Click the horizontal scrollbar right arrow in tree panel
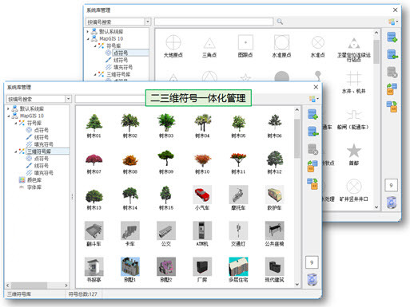Screen dimensions: 410x307 (66, 285)
